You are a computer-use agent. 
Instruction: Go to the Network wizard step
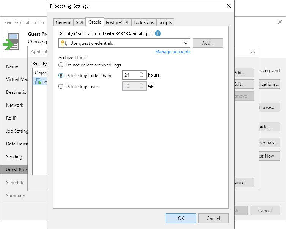[x=14, y=105]
